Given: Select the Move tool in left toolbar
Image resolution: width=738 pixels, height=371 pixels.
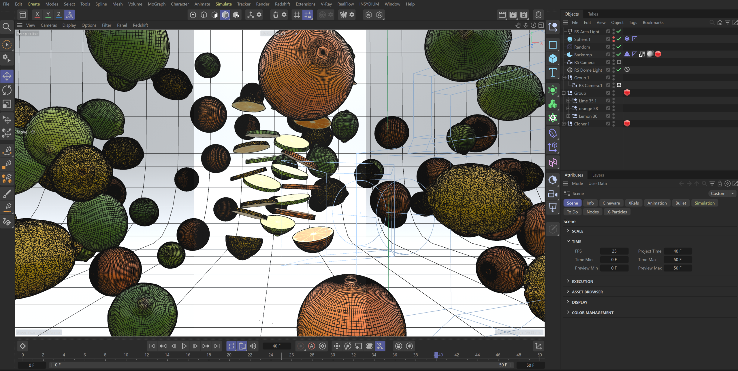Looking at the screenshot, I should [7, 76].
